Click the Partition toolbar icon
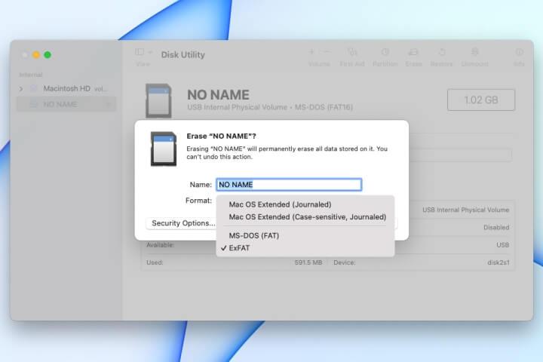543x362 pixels. 385,52
